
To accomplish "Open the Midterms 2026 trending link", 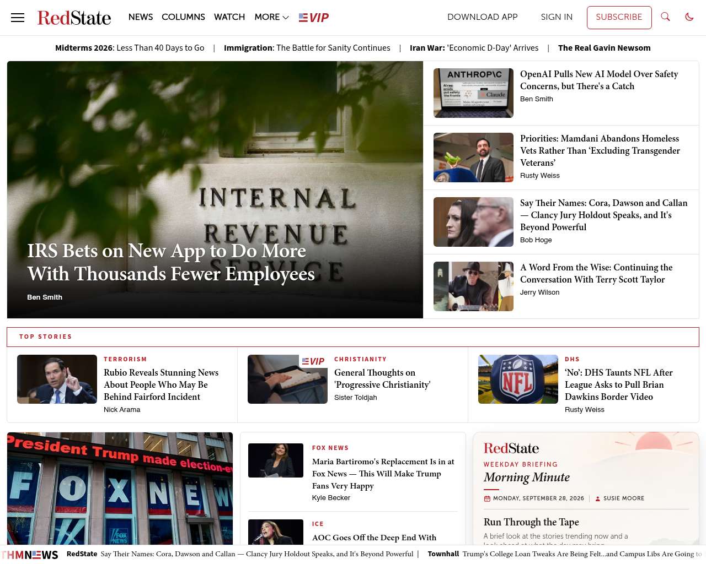I will coord(130,48).
